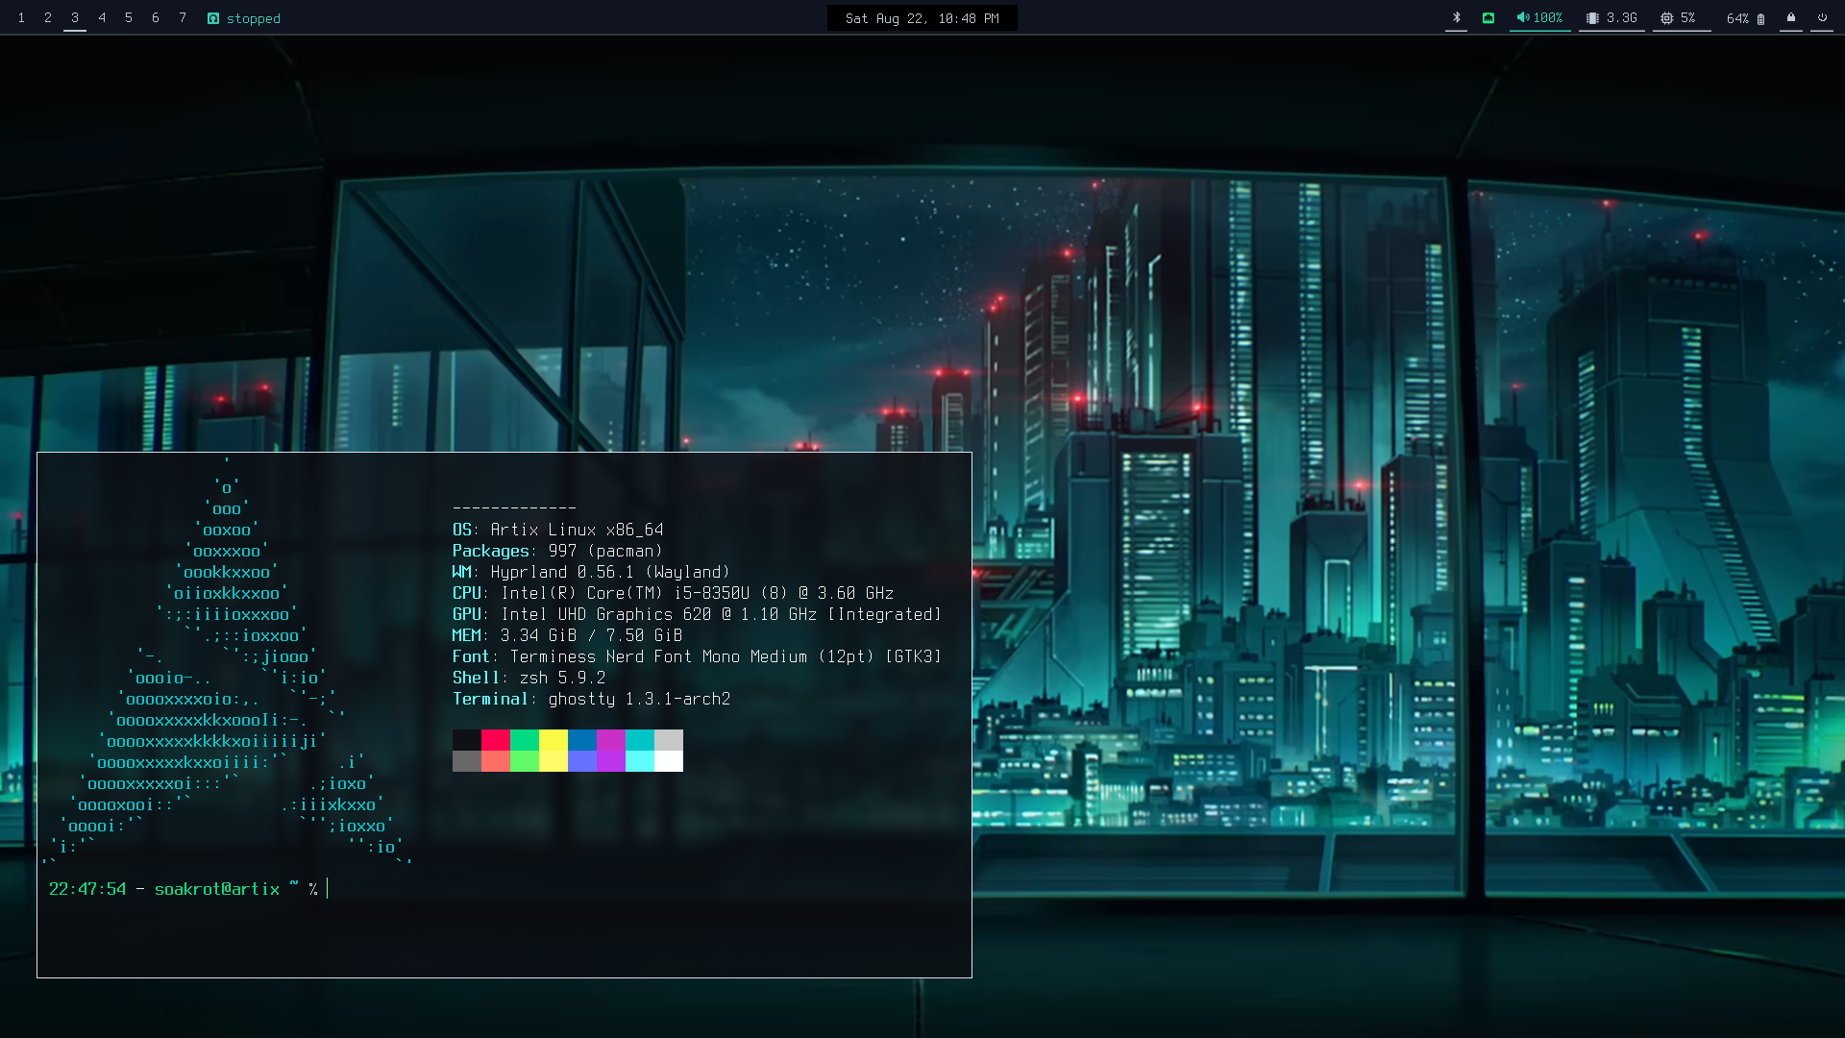Screen dimensions: 1845x1038
Task: Click the dark blue swatch in the top row
Action: coord(582,740)
